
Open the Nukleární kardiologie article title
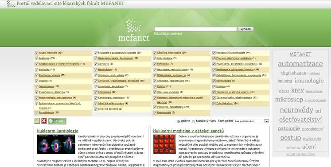58,131
